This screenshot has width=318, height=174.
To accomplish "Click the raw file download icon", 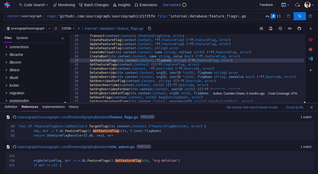I will coord(271,28).
